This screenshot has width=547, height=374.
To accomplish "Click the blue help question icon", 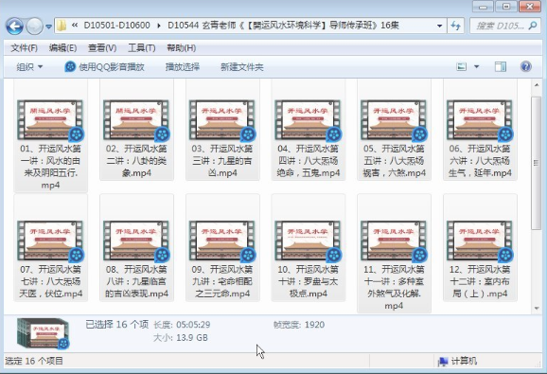I will tap(526, 66).
